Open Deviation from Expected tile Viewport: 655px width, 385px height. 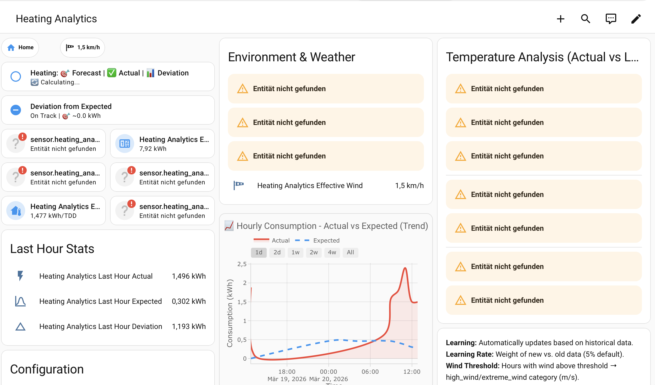(108, 110)
